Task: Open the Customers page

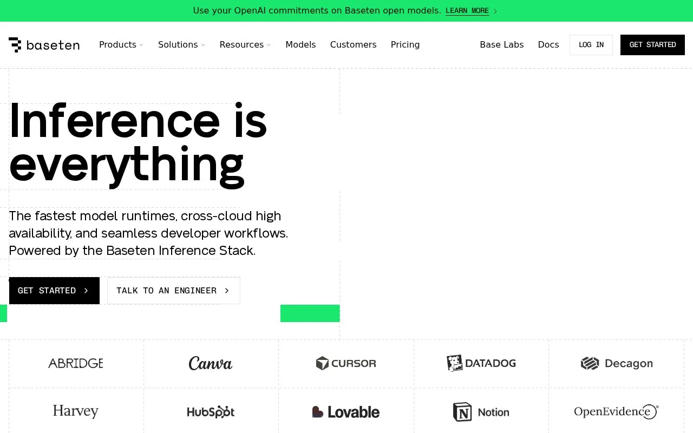Action: click(x=353, y=45)
